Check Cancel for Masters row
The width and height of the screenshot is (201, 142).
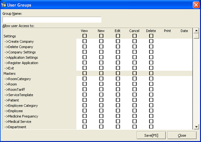tap(134, 73)
